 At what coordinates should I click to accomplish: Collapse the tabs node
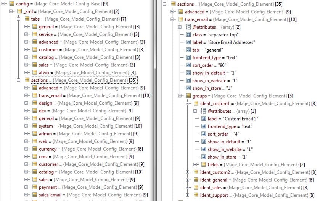tap(19, 19)
